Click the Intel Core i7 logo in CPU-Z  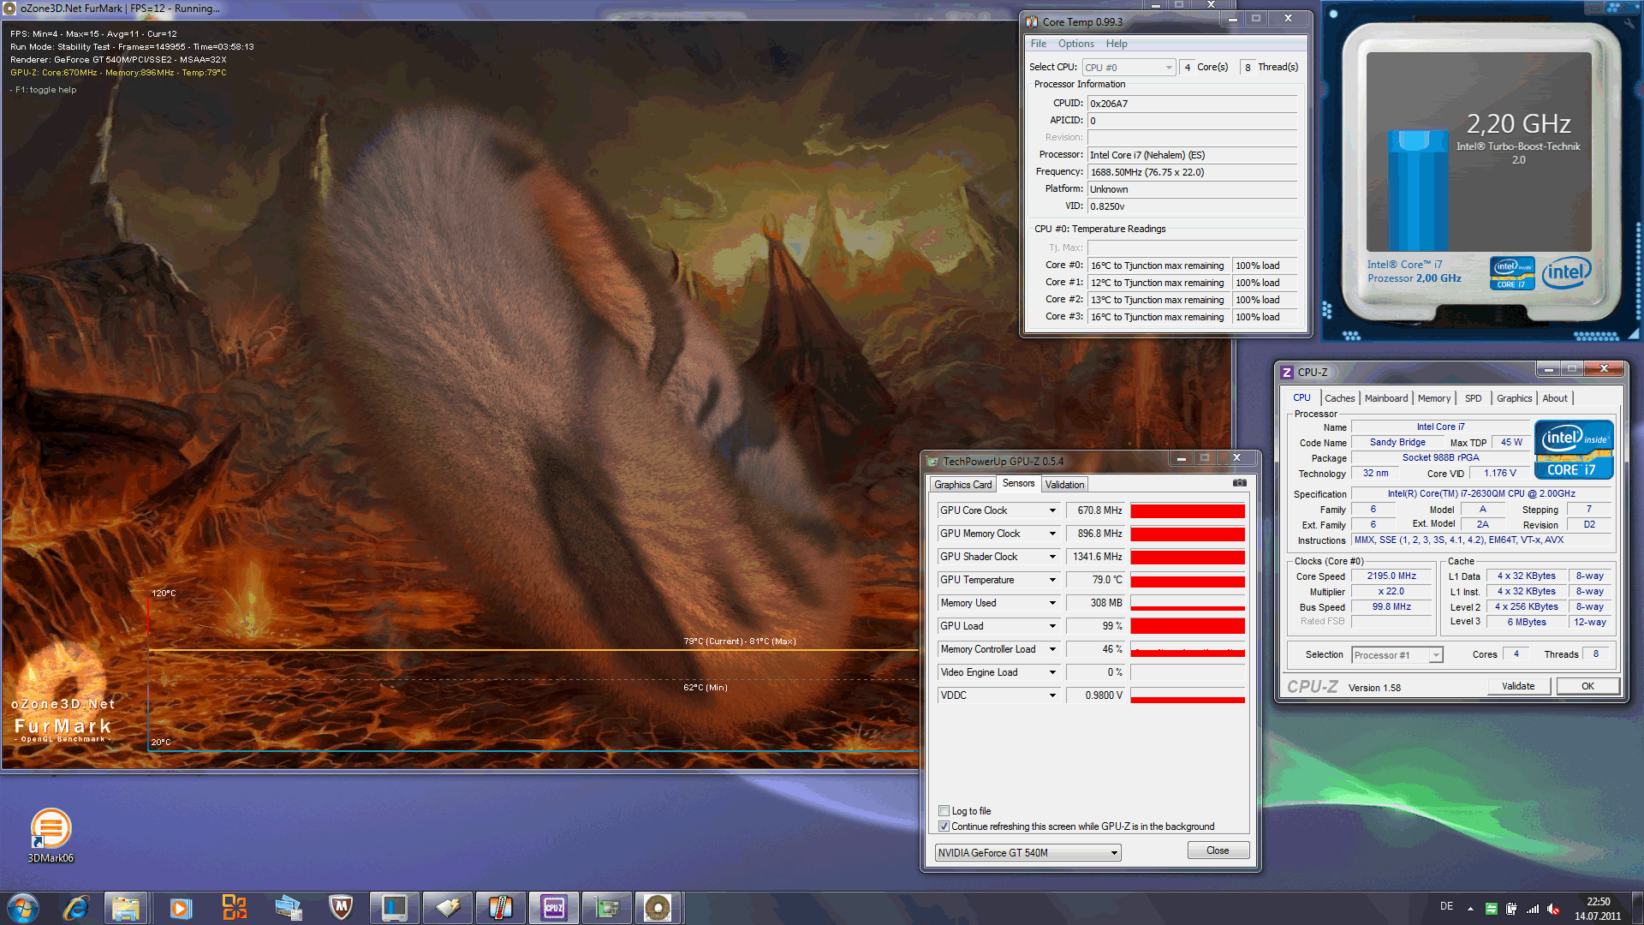1574,449
